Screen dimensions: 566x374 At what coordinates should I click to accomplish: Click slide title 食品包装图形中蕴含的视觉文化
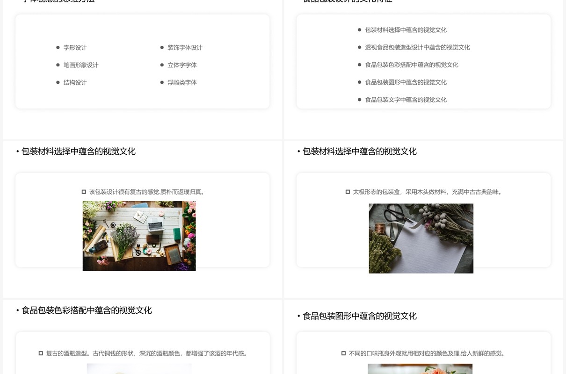coord(359,316)
